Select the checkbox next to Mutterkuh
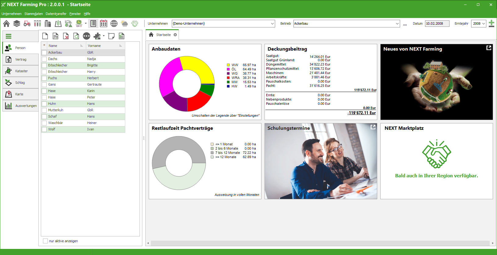The image size is (497, 255). pos(44,110)
